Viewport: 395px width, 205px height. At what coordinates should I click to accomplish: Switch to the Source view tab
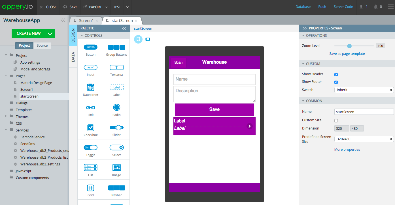42,46
